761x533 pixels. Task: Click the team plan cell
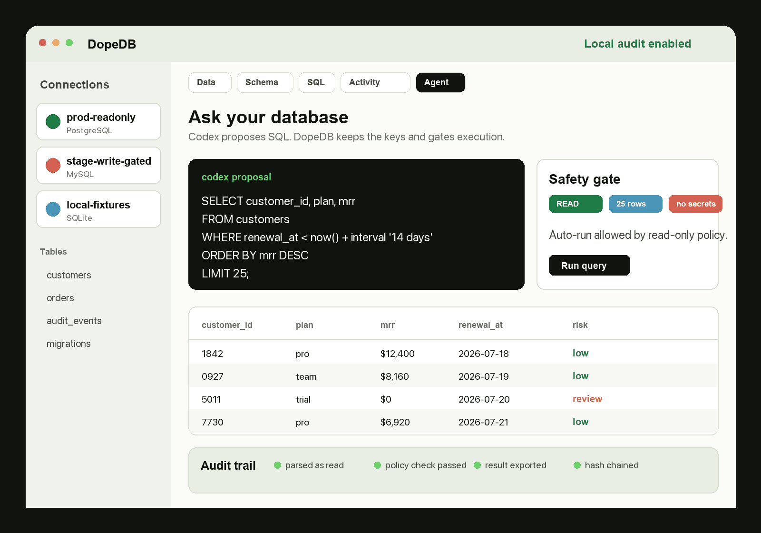coord(306,376)
